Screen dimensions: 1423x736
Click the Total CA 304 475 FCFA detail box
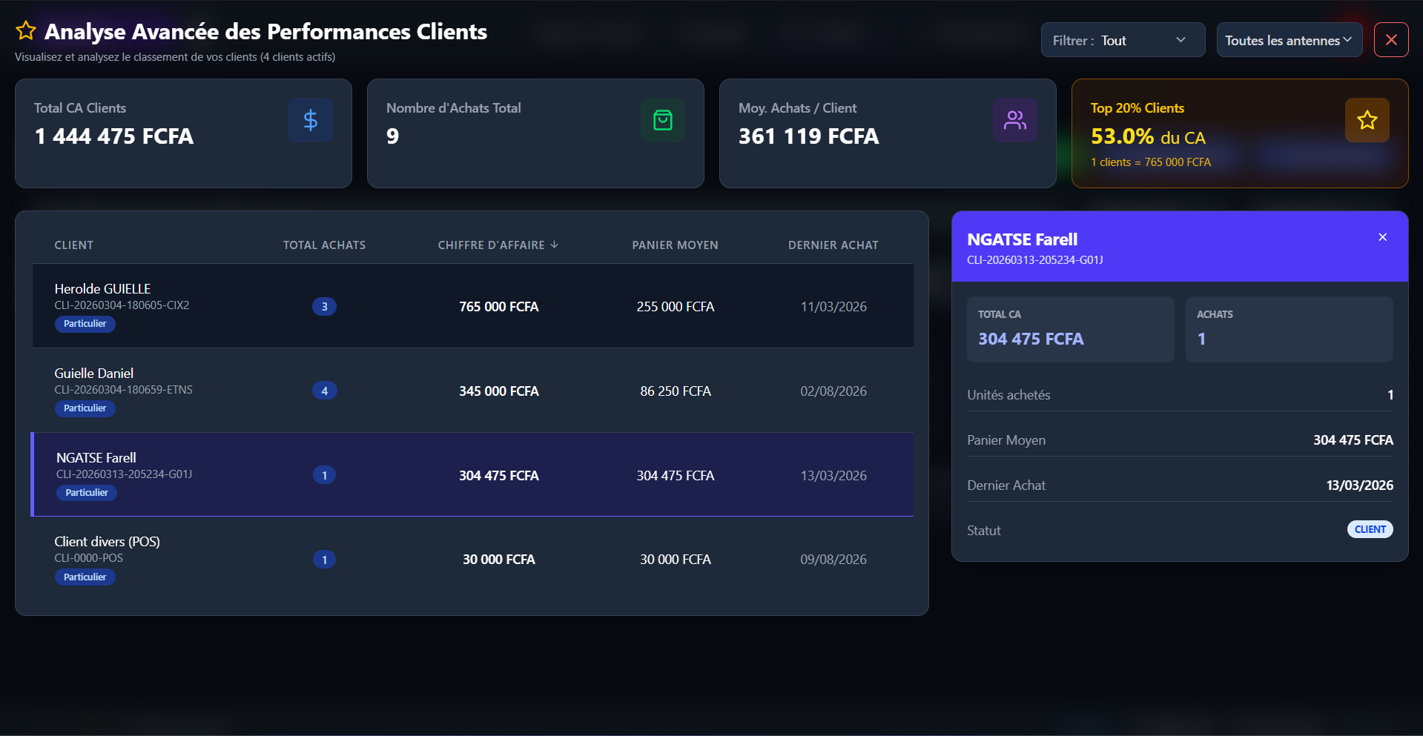coord(1070,329)
